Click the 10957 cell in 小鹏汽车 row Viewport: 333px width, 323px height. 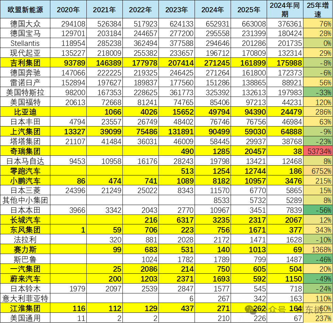(249, 181)
